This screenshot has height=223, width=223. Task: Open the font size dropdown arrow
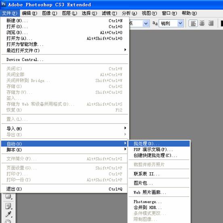[146, 23]
